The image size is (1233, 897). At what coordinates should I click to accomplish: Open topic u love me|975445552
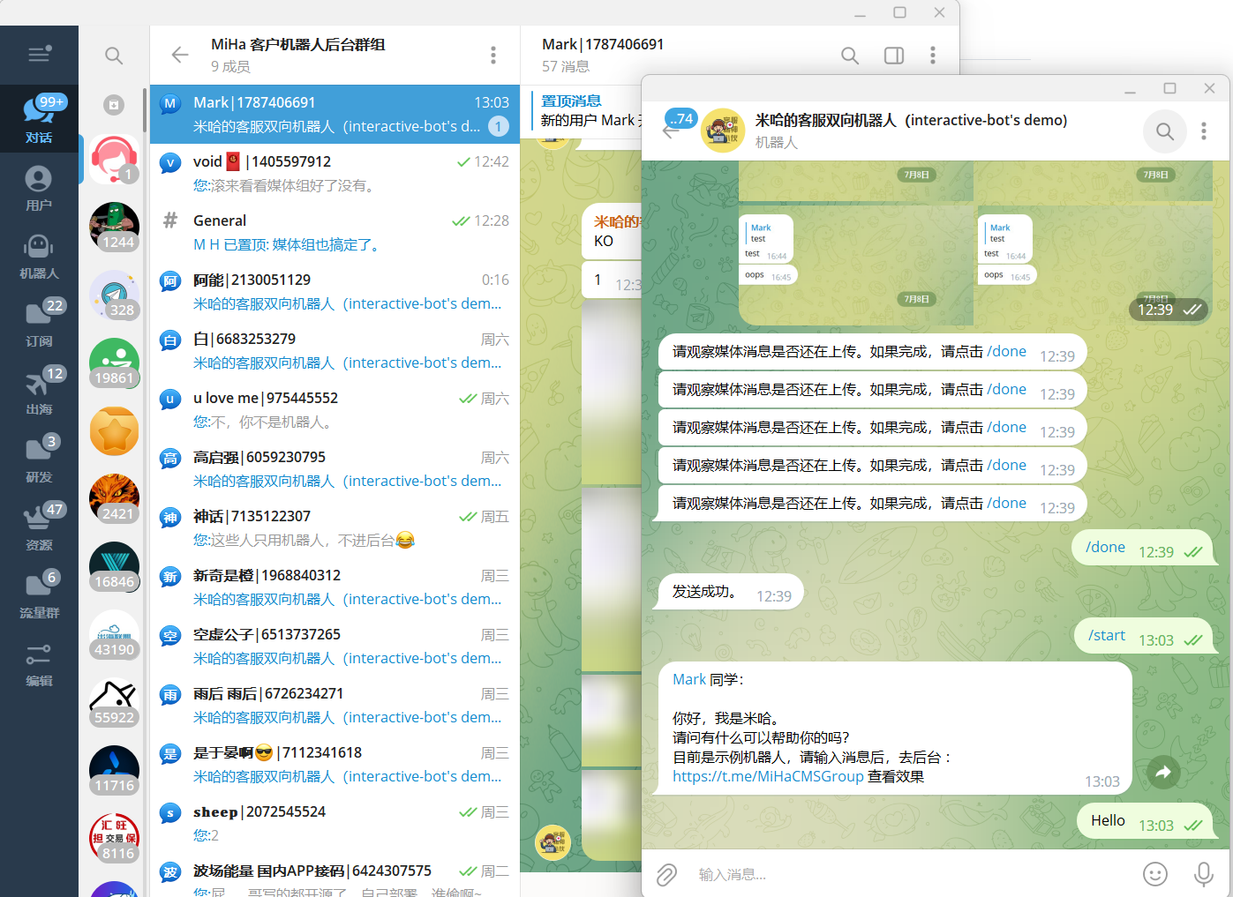tap(335, 409)
